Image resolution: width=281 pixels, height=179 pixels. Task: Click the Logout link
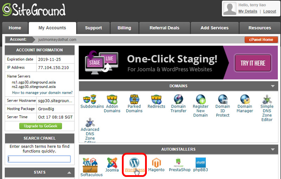click(269, 11)
